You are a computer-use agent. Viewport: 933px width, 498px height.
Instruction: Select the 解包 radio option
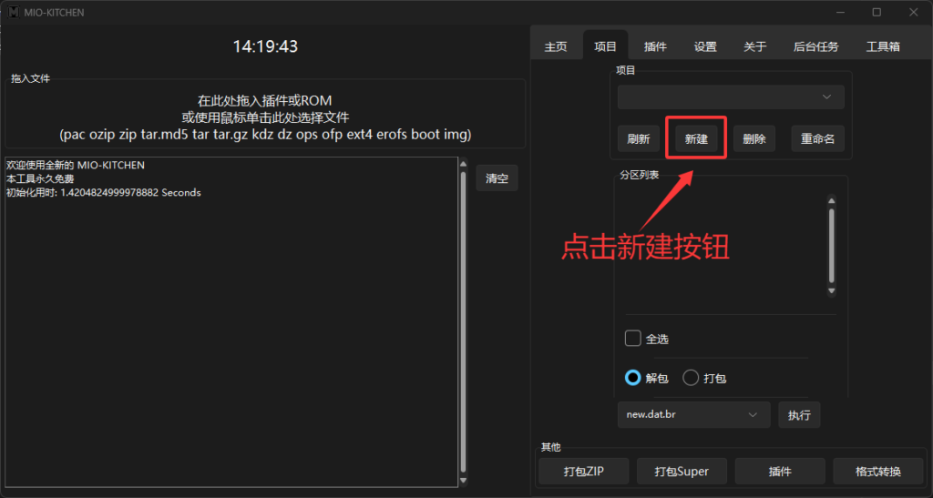(633, 378)
